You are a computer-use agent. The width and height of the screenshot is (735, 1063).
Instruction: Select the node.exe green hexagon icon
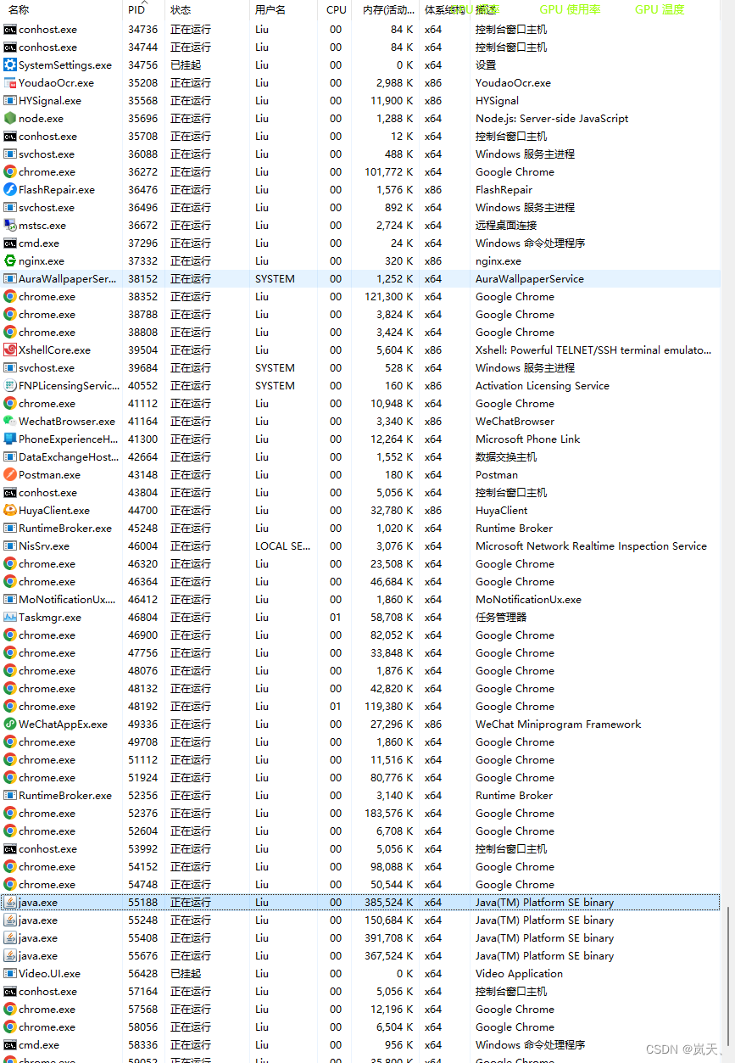coord(10,119)
